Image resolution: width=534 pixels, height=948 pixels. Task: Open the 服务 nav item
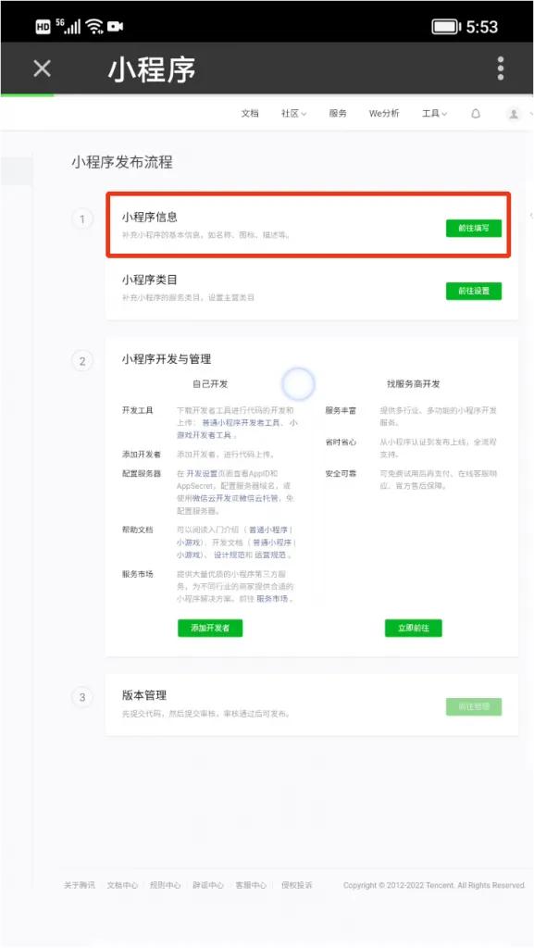(338, 113)
